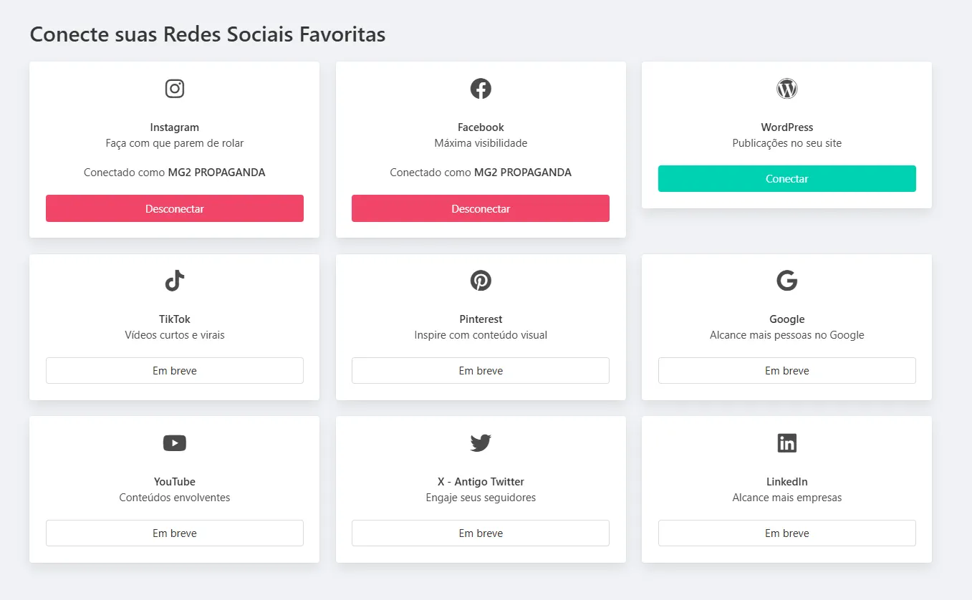Click the page heading Conecte suas Redes Sociais
Image resolution: width=972 pixels, height=600 pixels.
click(x=208, y=34)
